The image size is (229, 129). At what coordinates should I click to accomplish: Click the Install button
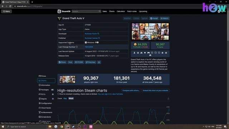[x=154, y=18]
